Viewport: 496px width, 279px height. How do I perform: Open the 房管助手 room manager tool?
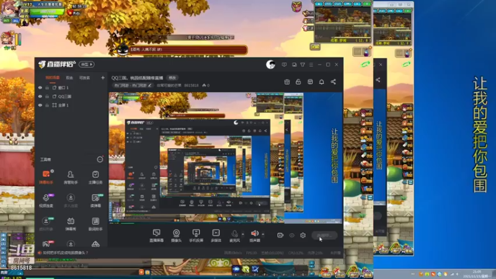[71, 177]
